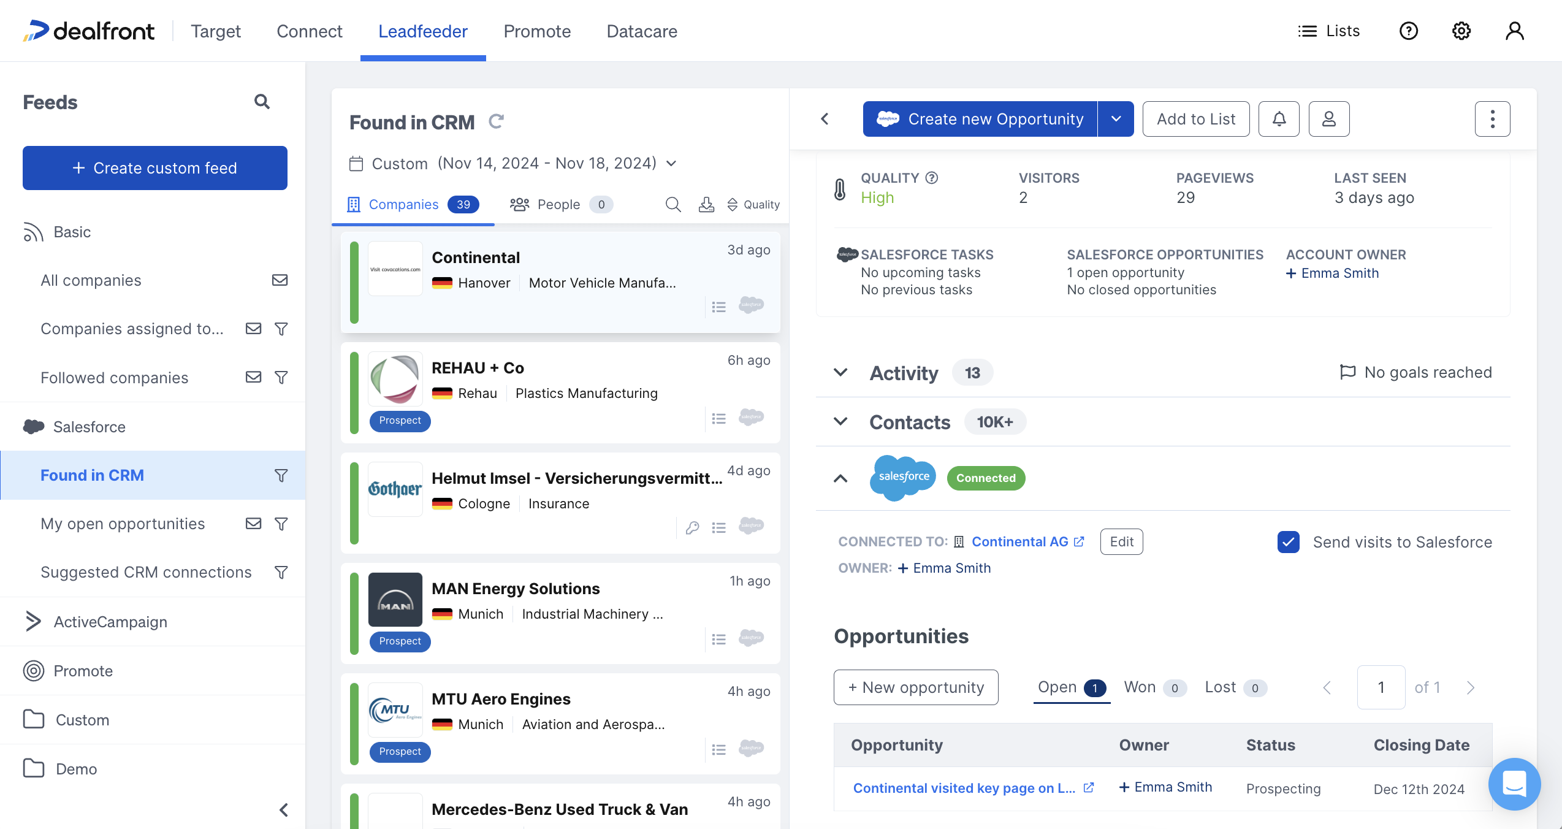This screenshot has width=1562, height=829.
Task: Open the chat bubble in the bottom corner
Action: pyautogui.click(x=1514, y=784)
